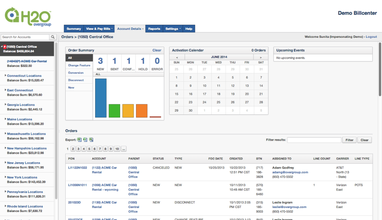This screenshot has height=220, width=382.
Task: Email lesliei@overgroup.com
Action: (289, 207)
